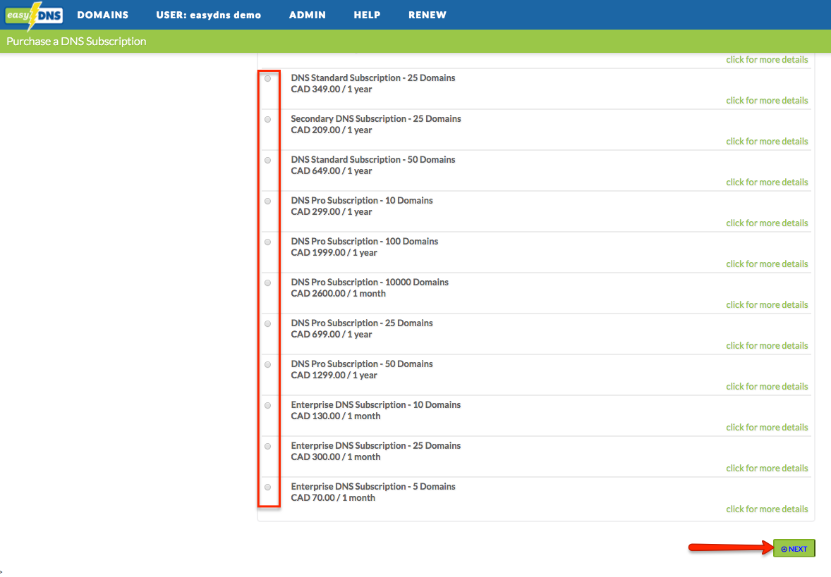Click the NEXT button
Image resolution: width=831 pixels, height=577 pixels.
click(x=794, y=548)
